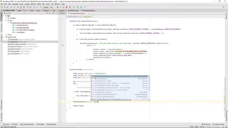Click the UTF-8 encoding status bar item
Screen dimensions: 228x128
click(202, 127)
